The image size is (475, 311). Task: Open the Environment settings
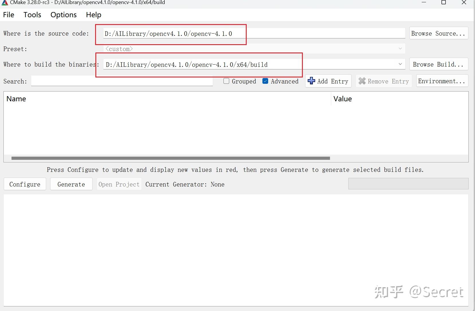click(442, 81)
